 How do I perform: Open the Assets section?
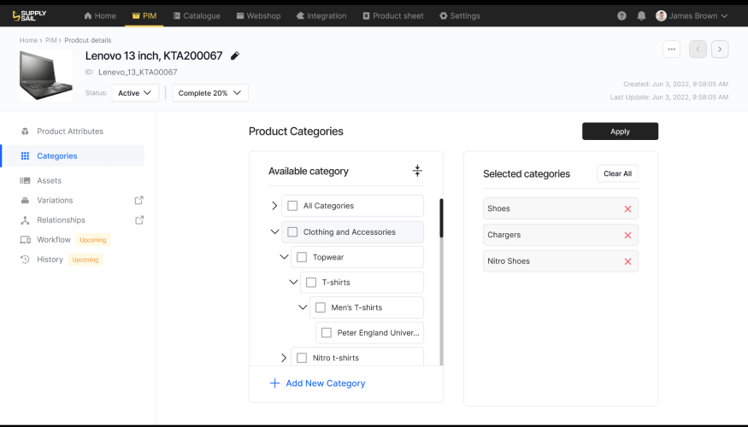coord(49,180)
